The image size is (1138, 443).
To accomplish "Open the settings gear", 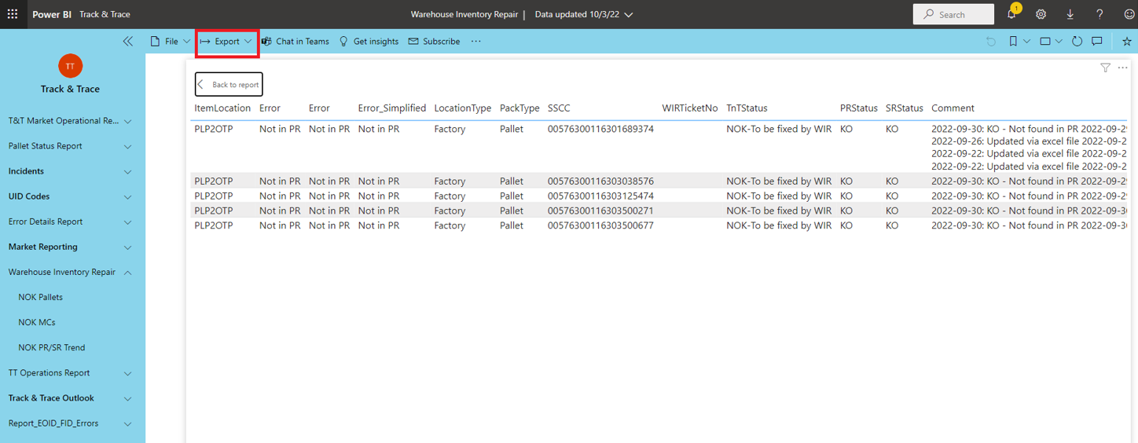I will point(1041,14).
